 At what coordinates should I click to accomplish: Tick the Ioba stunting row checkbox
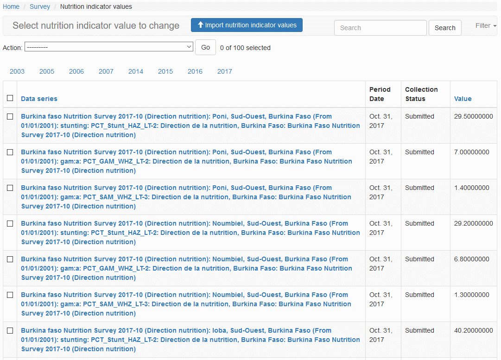coord(10,331)
